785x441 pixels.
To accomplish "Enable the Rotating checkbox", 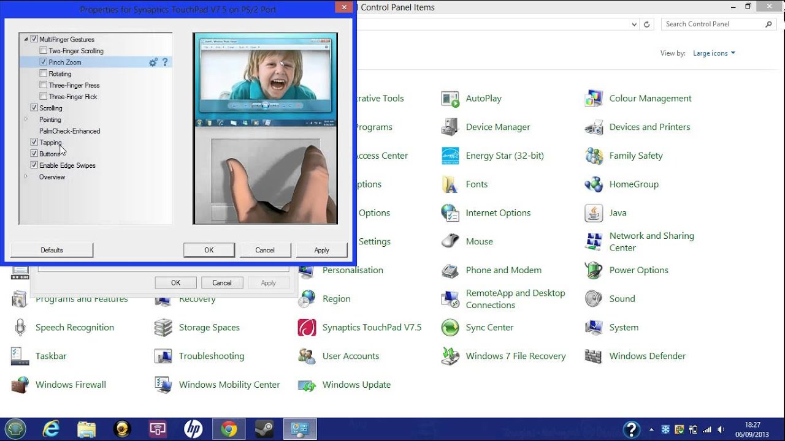I will (x=44, y=73).
